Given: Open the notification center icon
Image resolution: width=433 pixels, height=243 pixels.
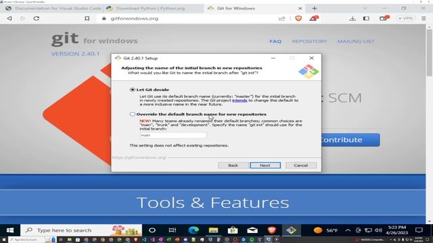Looking at the screenshot, I should pyautogui.click(x=419, y=230).
